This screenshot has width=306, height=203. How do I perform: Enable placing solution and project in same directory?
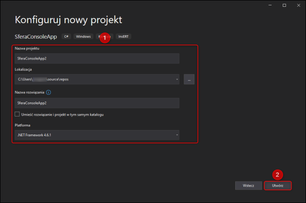(x=17, y=115)
